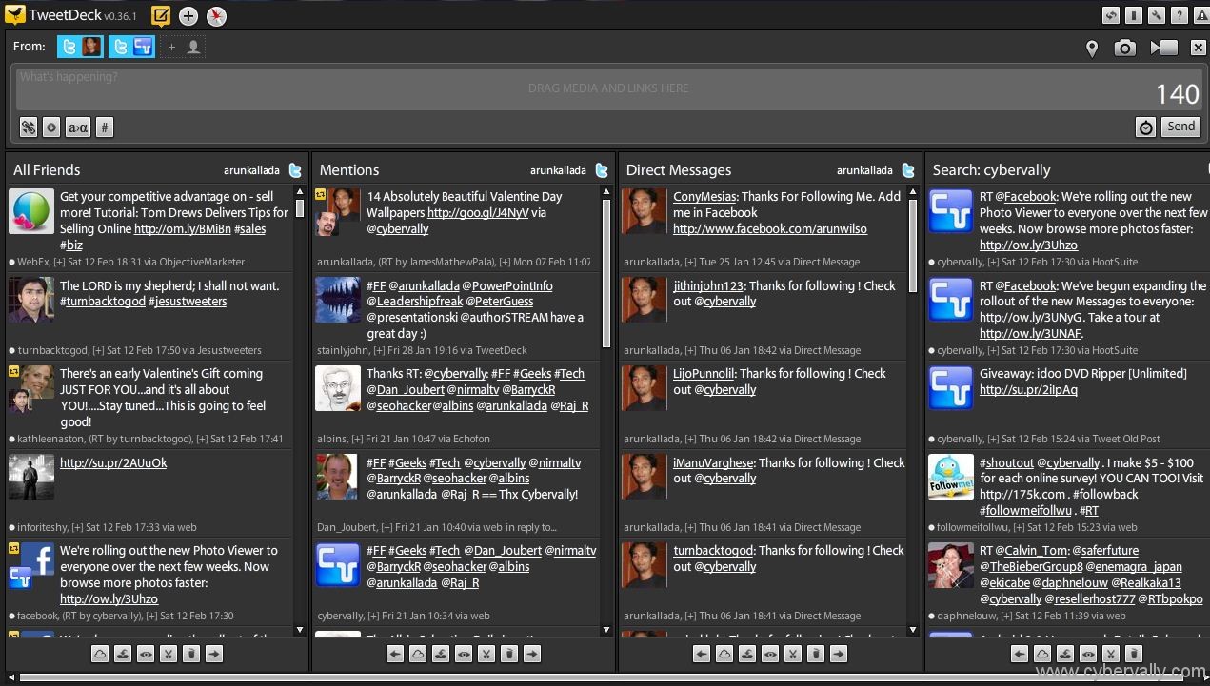The image size is (1210, 686).
Task: Toggle the arunkallada Twitter account in From
Action: pos(80,47)
